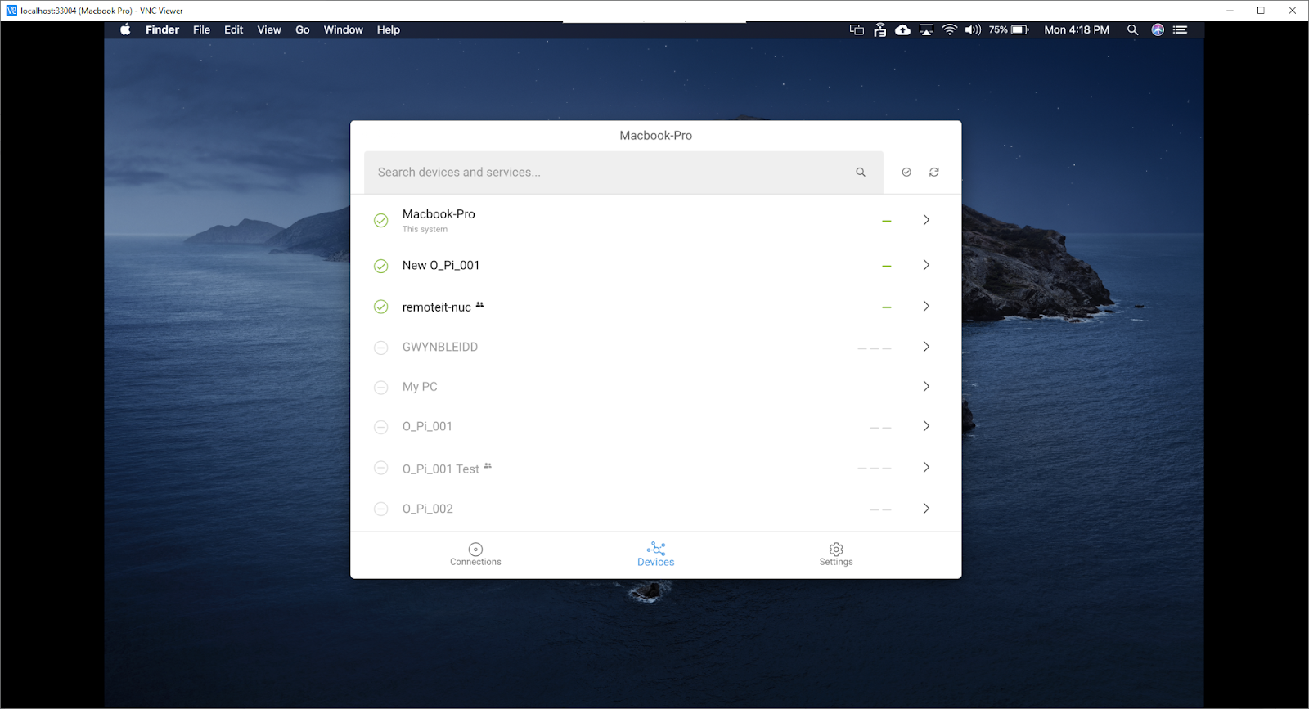Click the offline status icon for O_Pi_001 Test

click(x=381, y=469)
